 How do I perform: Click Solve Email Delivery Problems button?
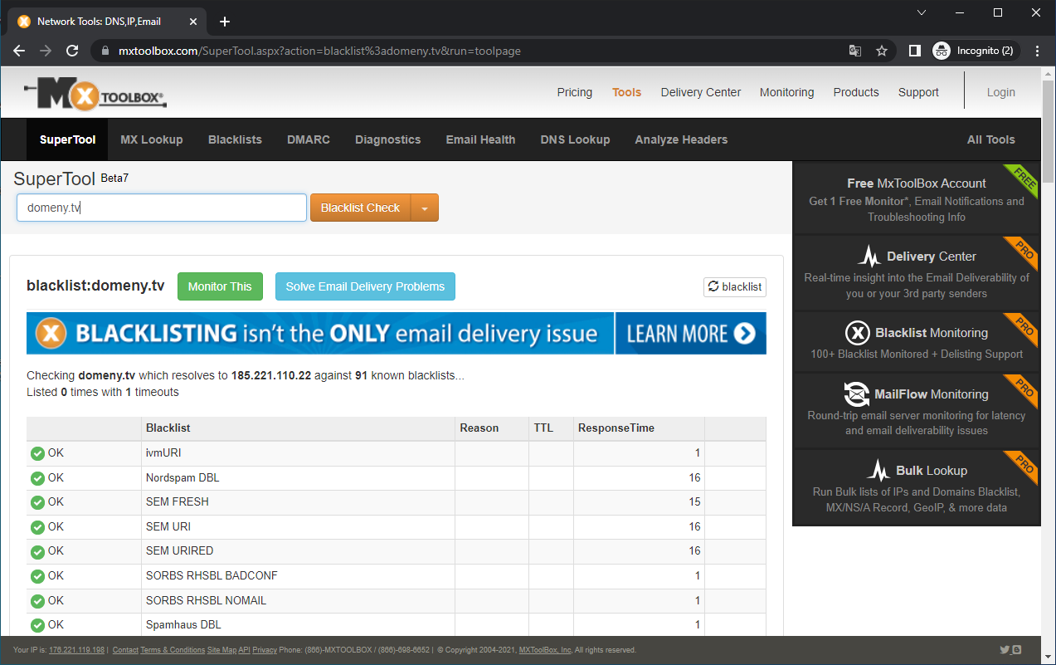(x=365, y=286)
